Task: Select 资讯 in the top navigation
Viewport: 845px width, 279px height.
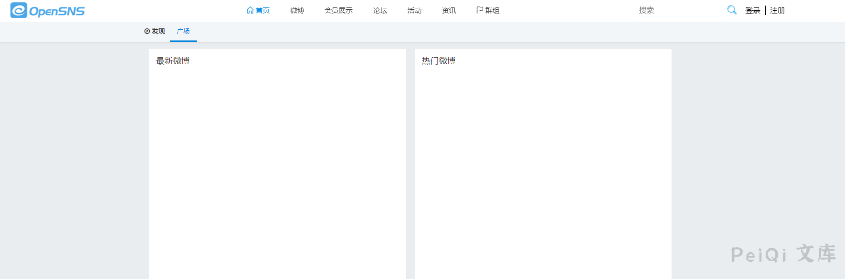Action: 449,11
